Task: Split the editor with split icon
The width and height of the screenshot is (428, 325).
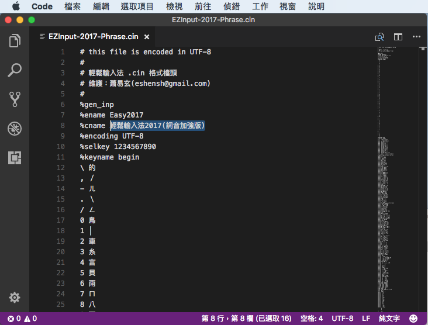Action: [398, 37]
